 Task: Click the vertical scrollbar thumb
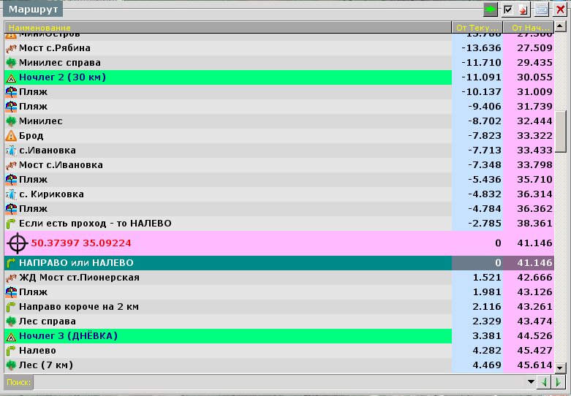coord(561,132)
